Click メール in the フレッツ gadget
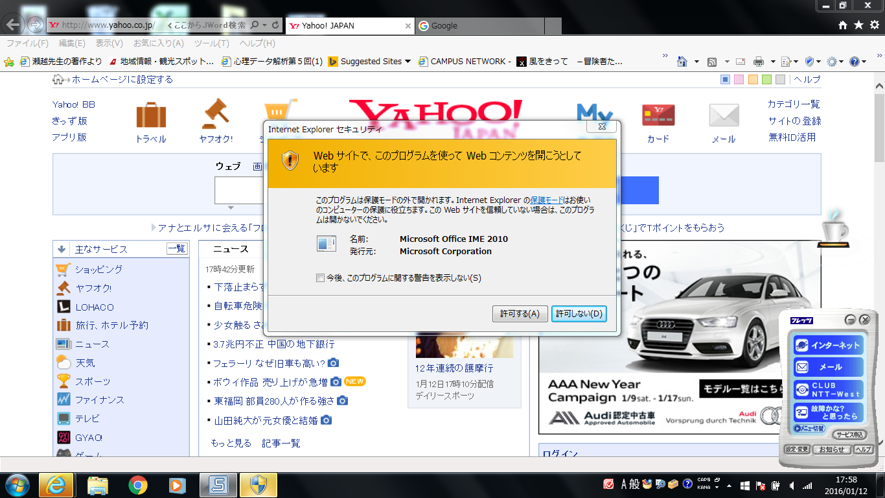This screenshot has width=885, height=498. [x=829, y=366]
